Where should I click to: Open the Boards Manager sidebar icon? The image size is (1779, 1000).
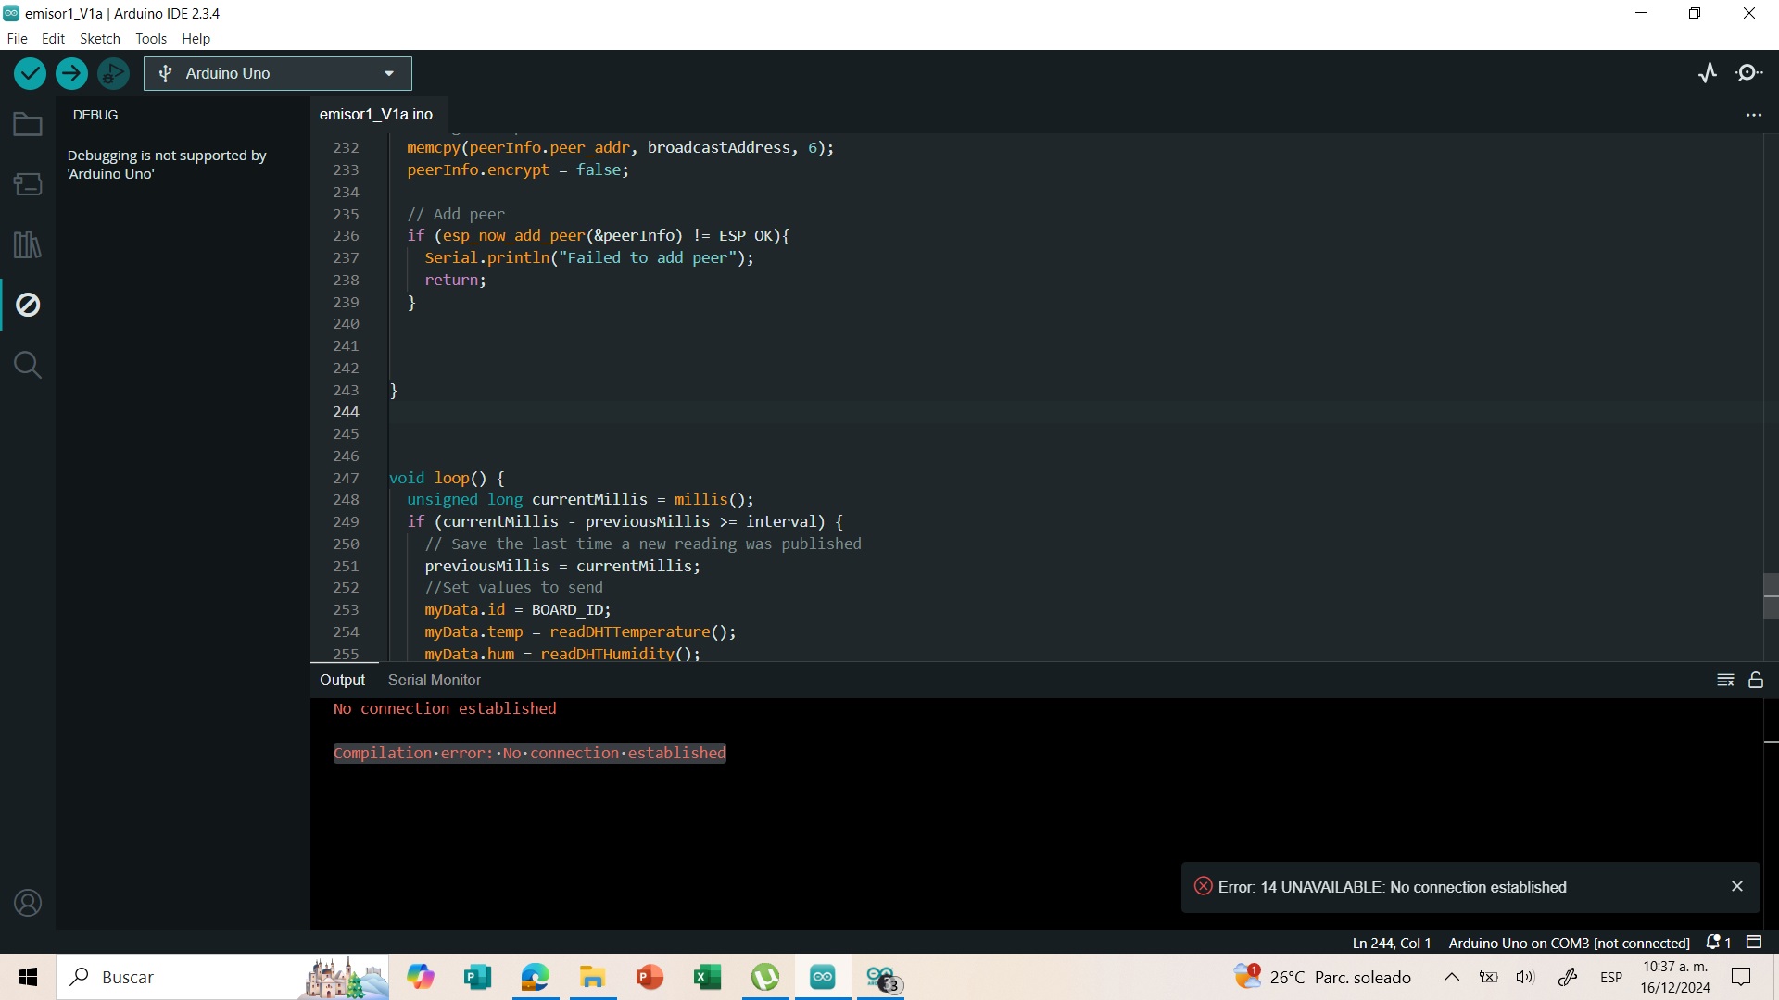point(28,184)
